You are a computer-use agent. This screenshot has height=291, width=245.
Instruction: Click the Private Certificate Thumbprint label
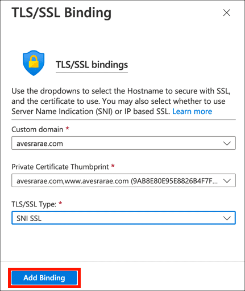[60, 167]
